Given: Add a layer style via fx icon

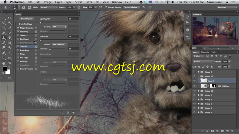Looking at the screenshot, I should coord(207,131).
